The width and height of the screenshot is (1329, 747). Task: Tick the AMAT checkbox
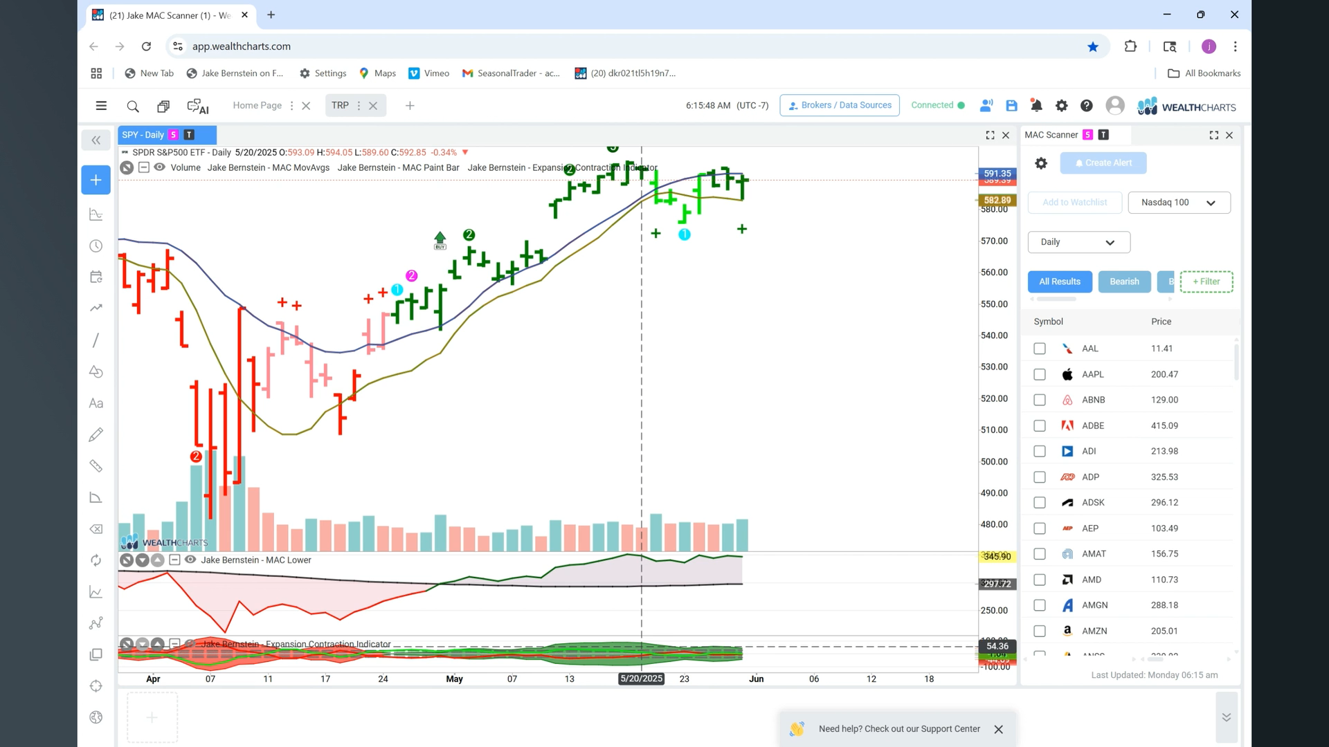1040,554
